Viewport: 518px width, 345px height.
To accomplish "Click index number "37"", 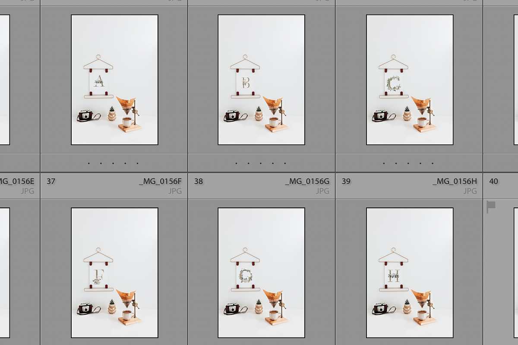I will point(51,182).
